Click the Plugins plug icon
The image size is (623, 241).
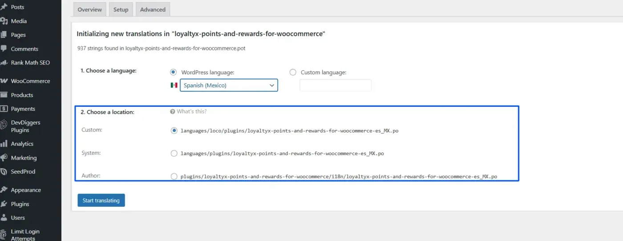(x=4, y=204)
